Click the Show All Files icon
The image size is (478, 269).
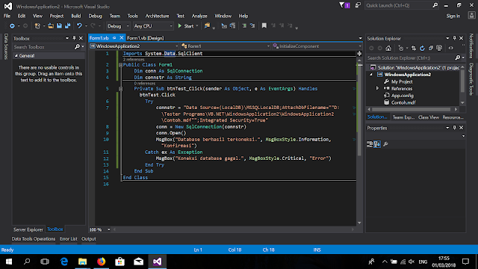(439, 48)
